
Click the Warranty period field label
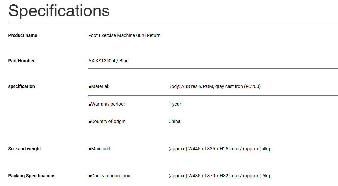pos(108,104)
